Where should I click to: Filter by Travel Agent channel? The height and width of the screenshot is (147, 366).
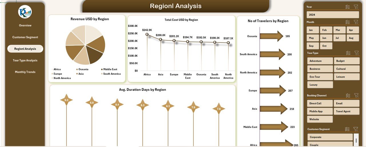point(347,111)
